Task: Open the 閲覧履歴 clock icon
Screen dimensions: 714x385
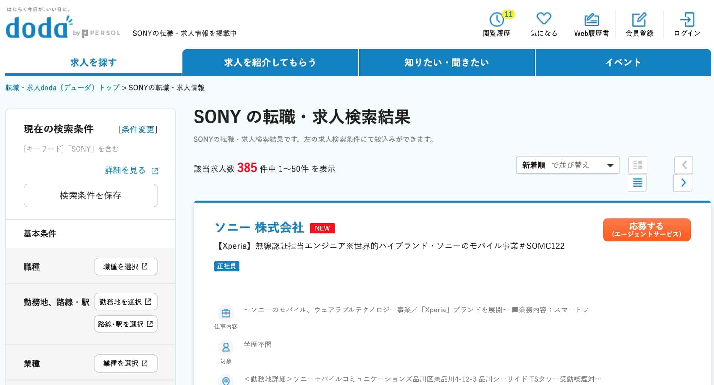Action: click(x=496, y=20)
